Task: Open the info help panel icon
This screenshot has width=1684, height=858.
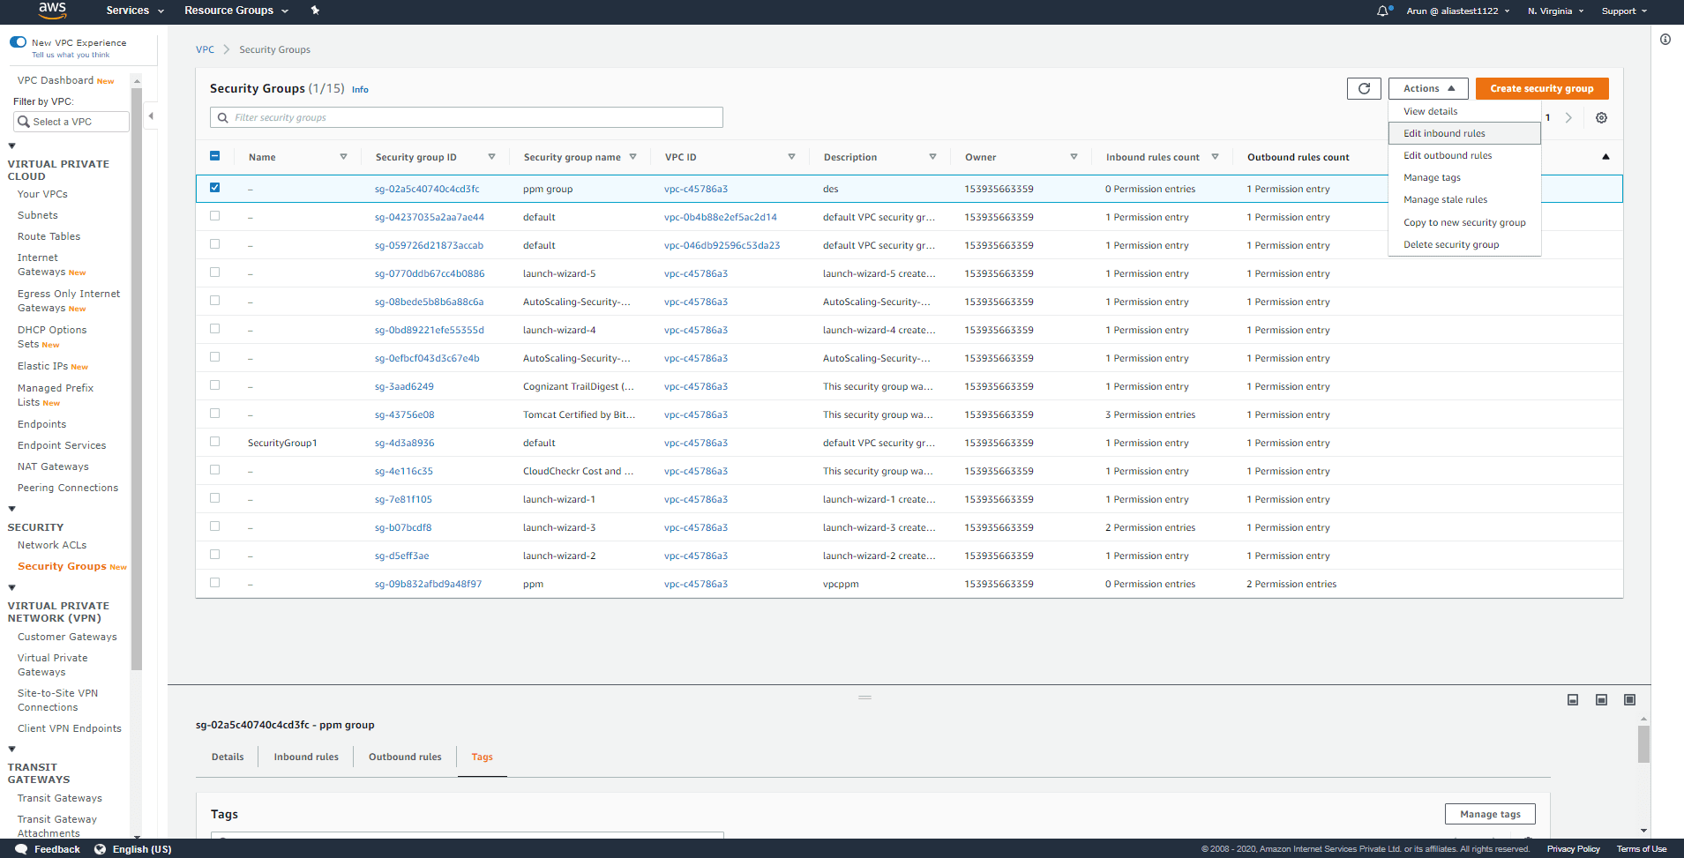Action: coord(1665,39)
